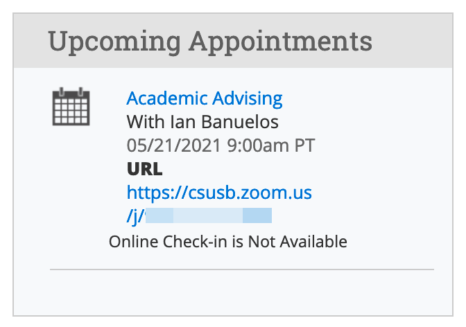Click the bold URL label
466x327 pixels.
[x=145, y=169]
